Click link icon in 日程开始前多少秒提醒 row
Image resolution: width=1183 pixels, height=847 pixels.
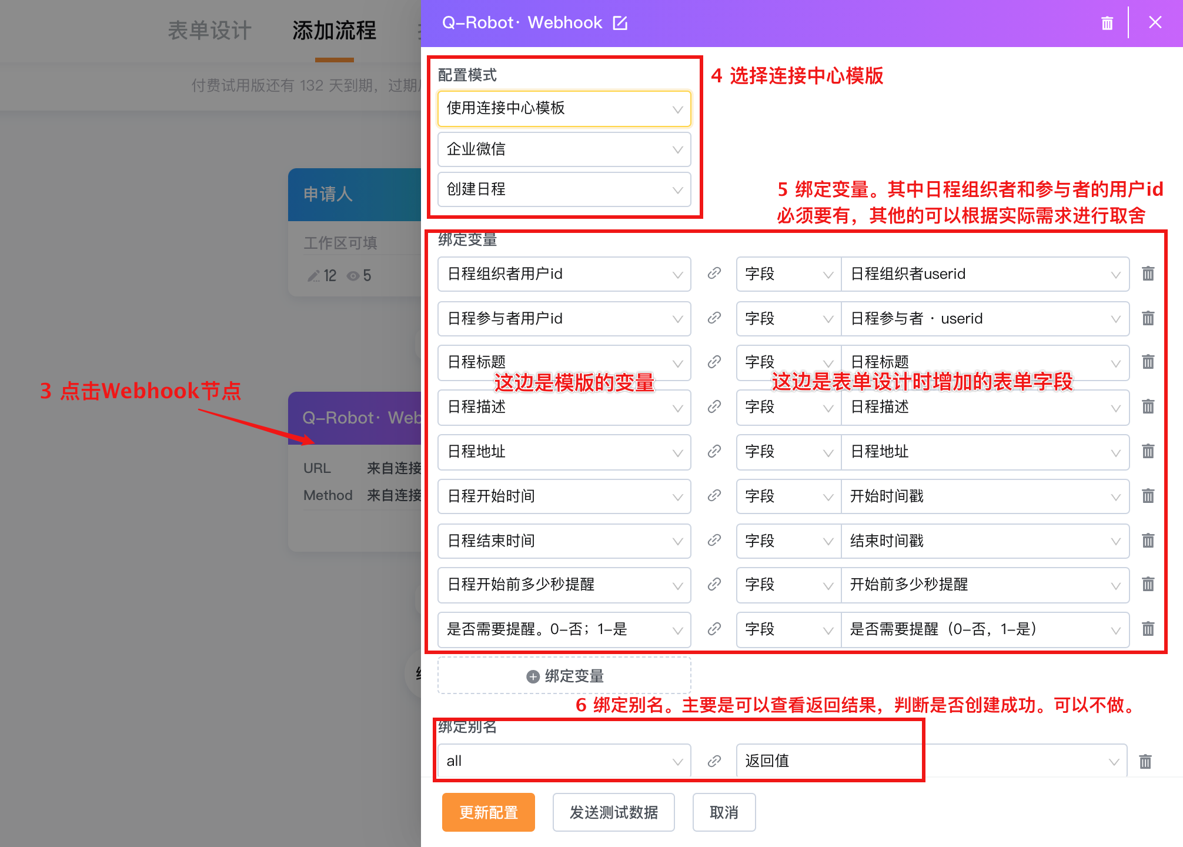(714, 584)
